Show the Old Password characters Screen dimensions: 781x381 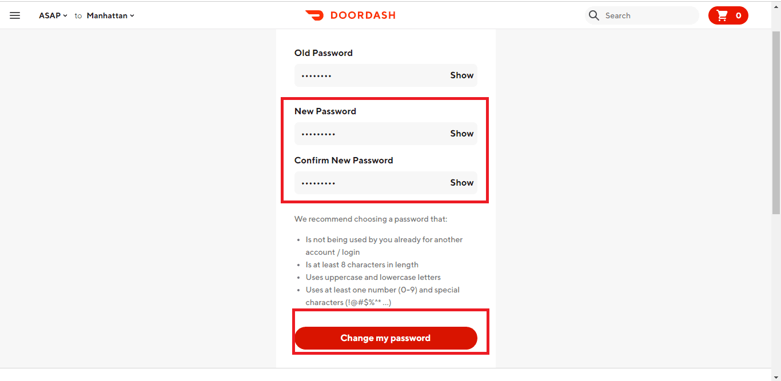[461, 75]
